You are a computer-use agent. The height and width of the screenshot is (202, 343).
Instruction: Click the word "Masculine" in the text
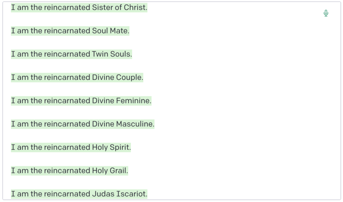click(x=135, y=124)
